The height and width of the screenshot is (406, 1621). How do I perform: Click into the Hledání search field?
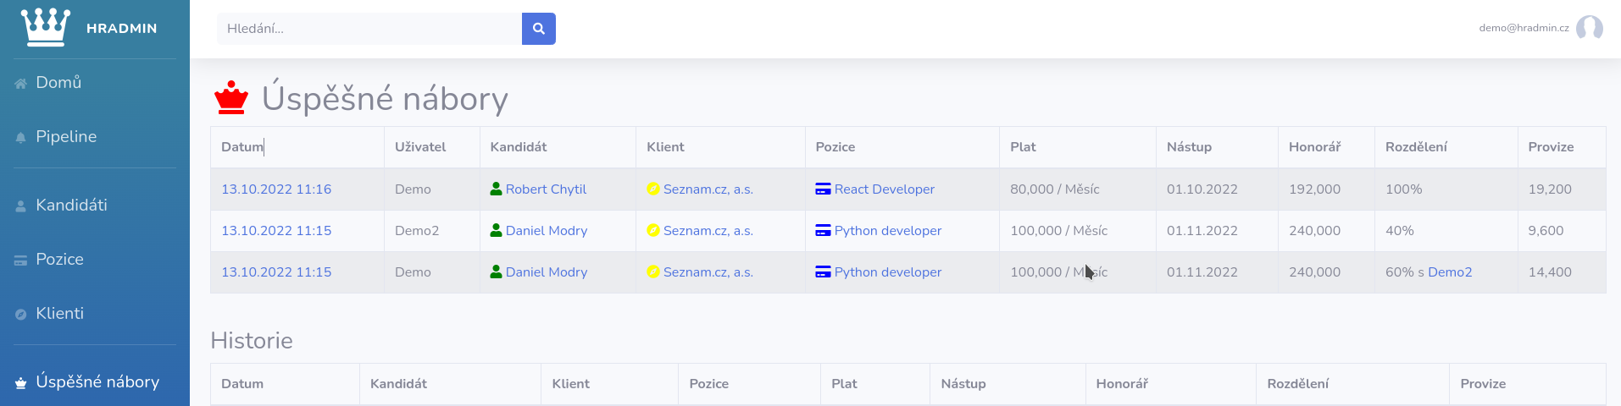click(369, 29)
